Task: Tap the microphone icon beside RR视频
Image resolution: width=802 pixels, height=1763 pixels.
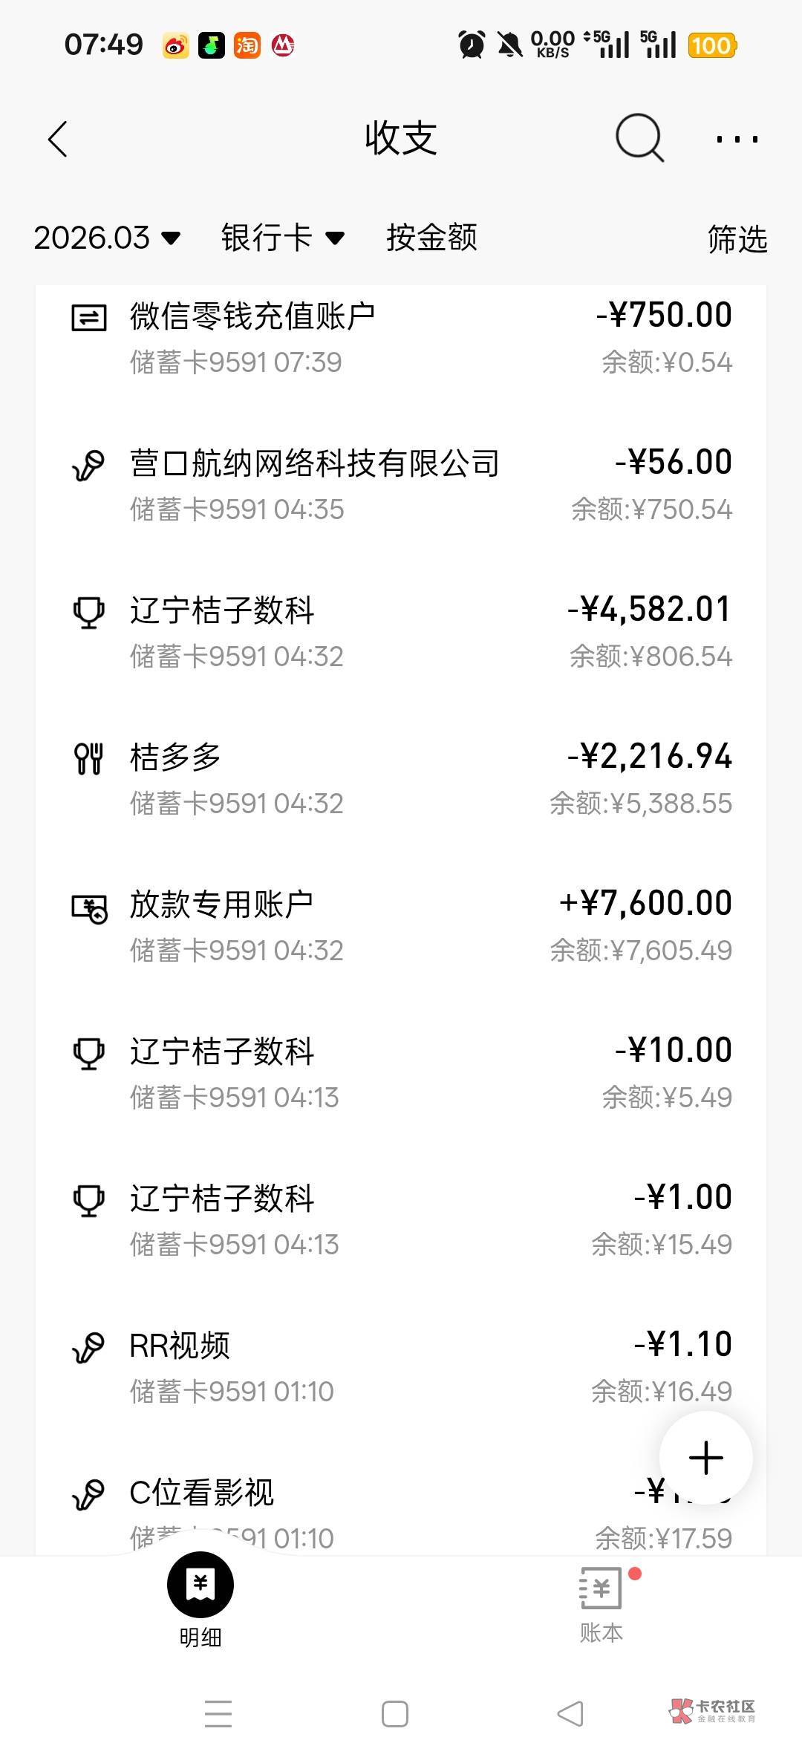Action: pos(88,1347)
